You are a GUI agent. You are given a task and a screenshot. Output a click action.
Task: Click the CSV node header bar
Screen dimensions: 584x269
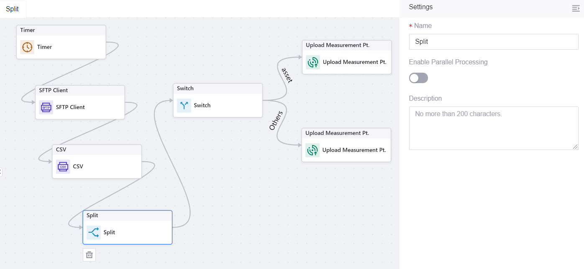coord(97,150)
